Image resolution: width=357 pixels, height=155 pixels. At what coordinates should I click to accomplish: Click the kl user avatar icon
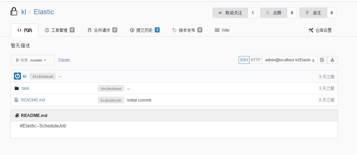pos(17,76)
